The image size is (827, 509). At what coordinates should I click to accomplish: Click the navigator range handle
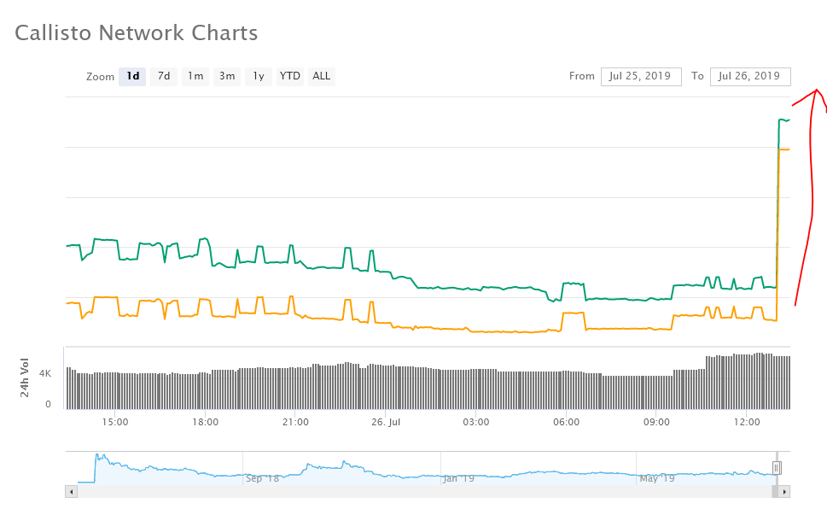pyautogui.click(x=777, y=468)
